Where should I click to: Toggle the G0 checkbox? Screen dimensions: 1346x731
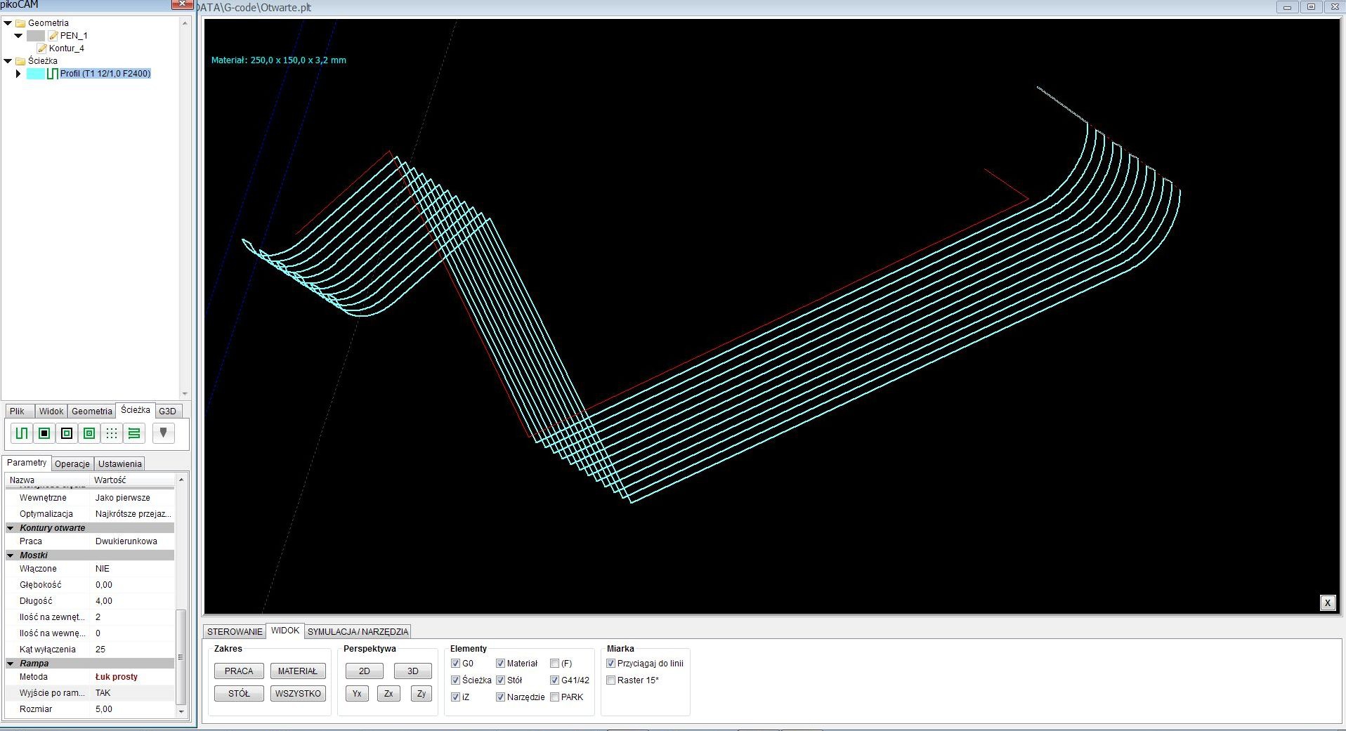(455, 664)
